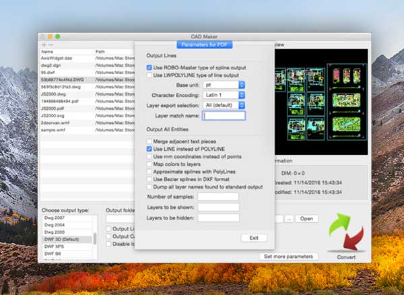Viewport: 404px width, 295px height.
Task: Open the Base unit dropdown
Action: [224, 85]
